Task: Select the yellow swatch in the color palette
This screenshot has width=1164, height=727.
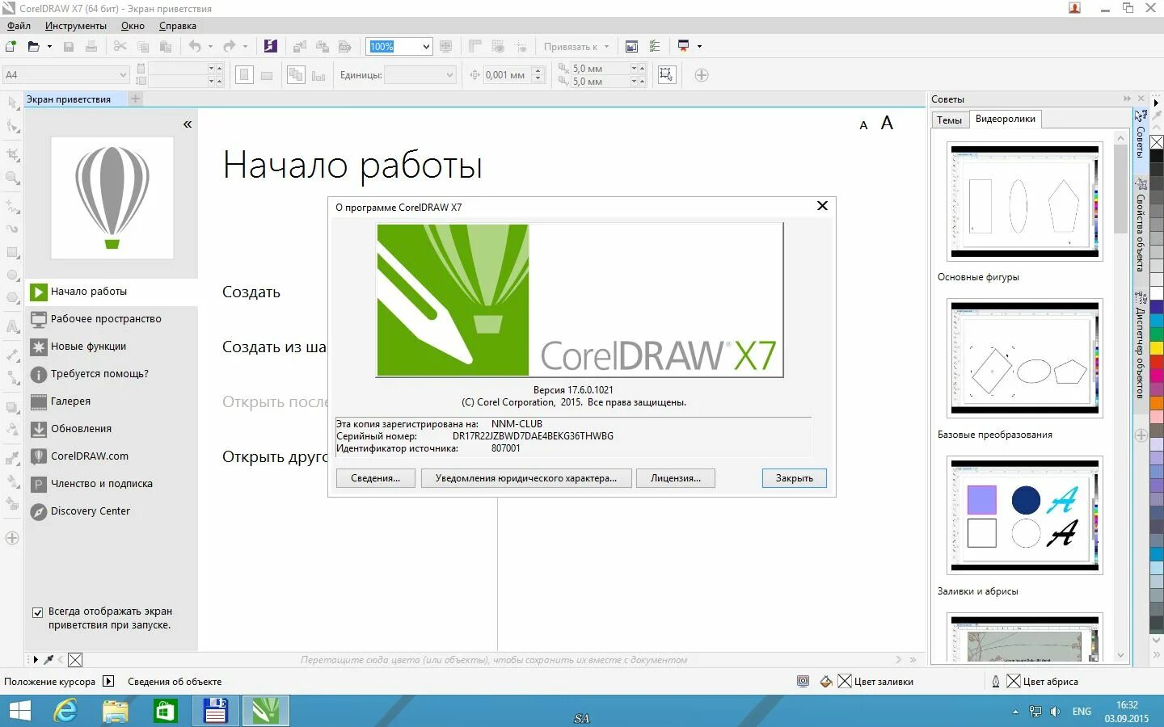Action: (1157, 348)
